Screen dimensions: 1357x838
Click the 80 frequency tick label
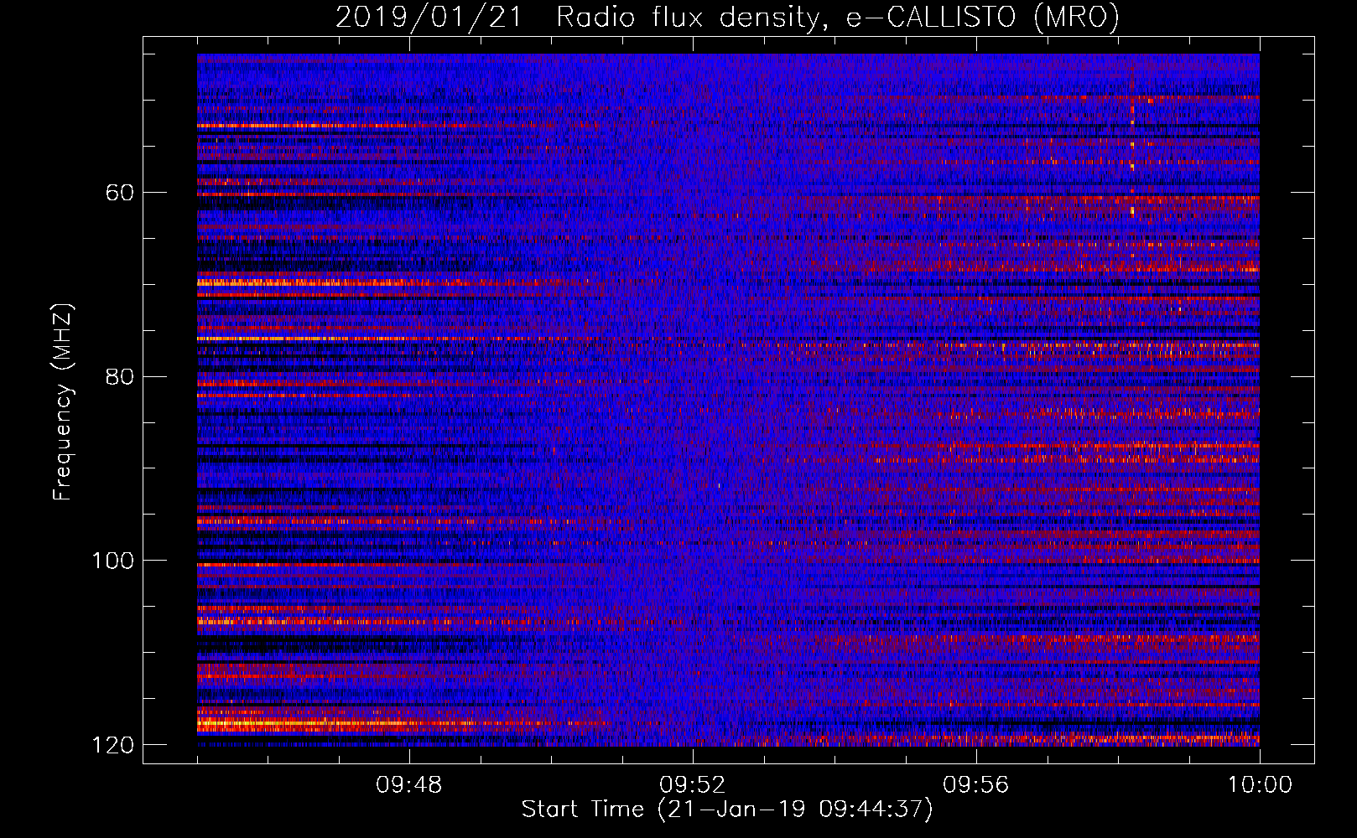pos(120,376)
